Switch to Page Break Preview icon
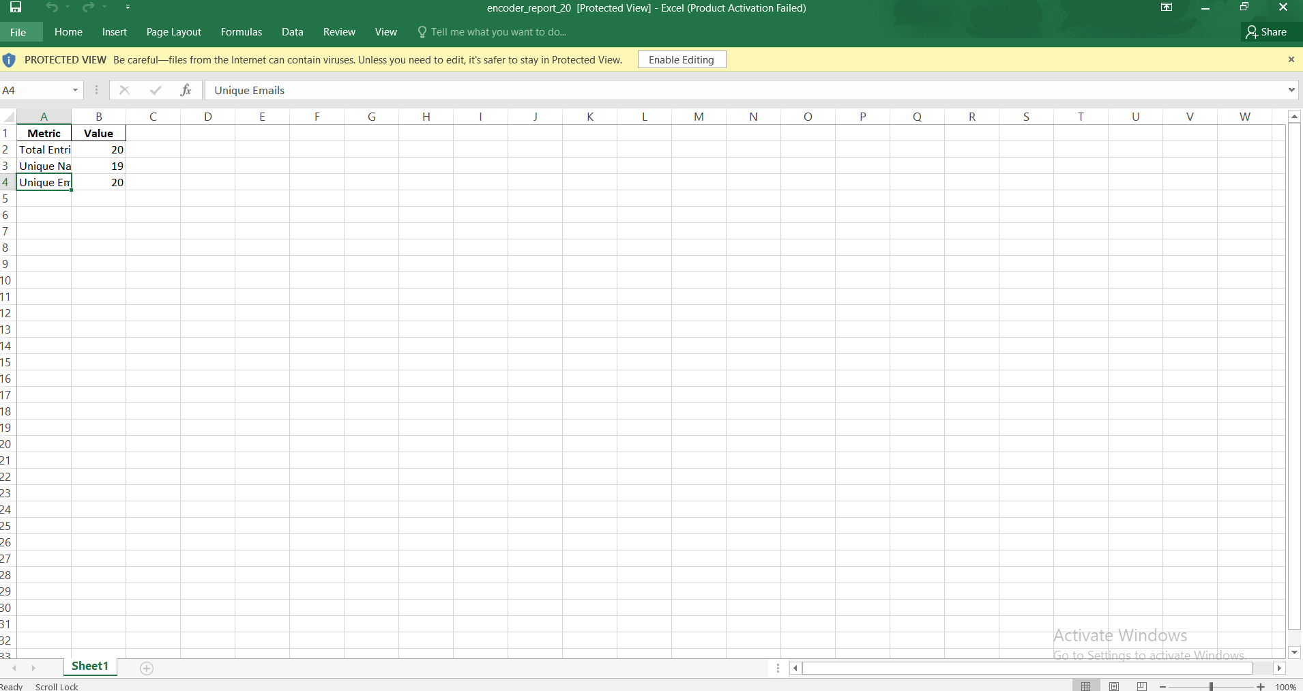This screenshot has height=691, width=1303. [1142, 686]
